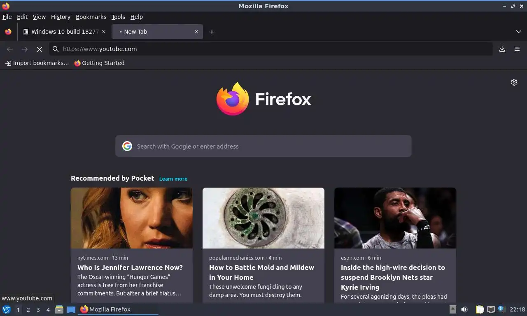Open Getting Started bookmark
This screenshot has width=527, height=316.
pos(99,63)
